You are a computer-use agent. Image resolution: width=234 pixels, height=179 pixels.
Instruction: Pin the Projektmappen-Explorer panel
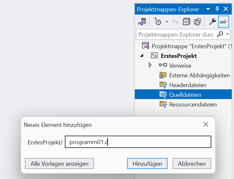coord(217,9)
